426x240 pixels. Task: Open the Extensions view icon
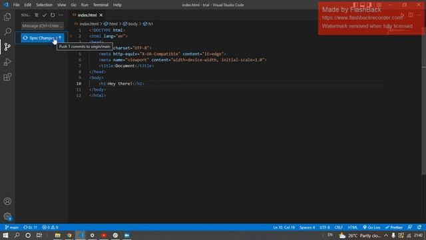pos(7,77)
